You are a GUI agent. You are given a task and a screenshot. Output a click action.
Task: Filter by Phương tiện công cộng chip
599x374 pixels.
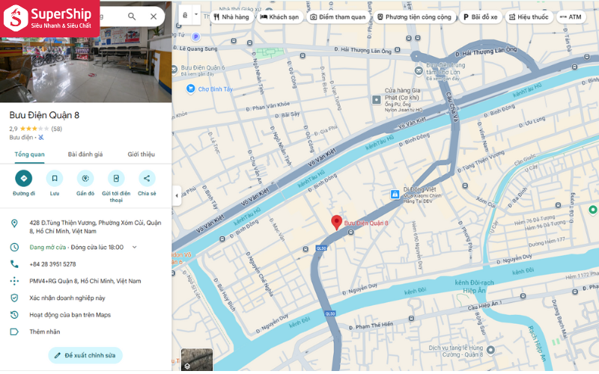pos(414,16)
